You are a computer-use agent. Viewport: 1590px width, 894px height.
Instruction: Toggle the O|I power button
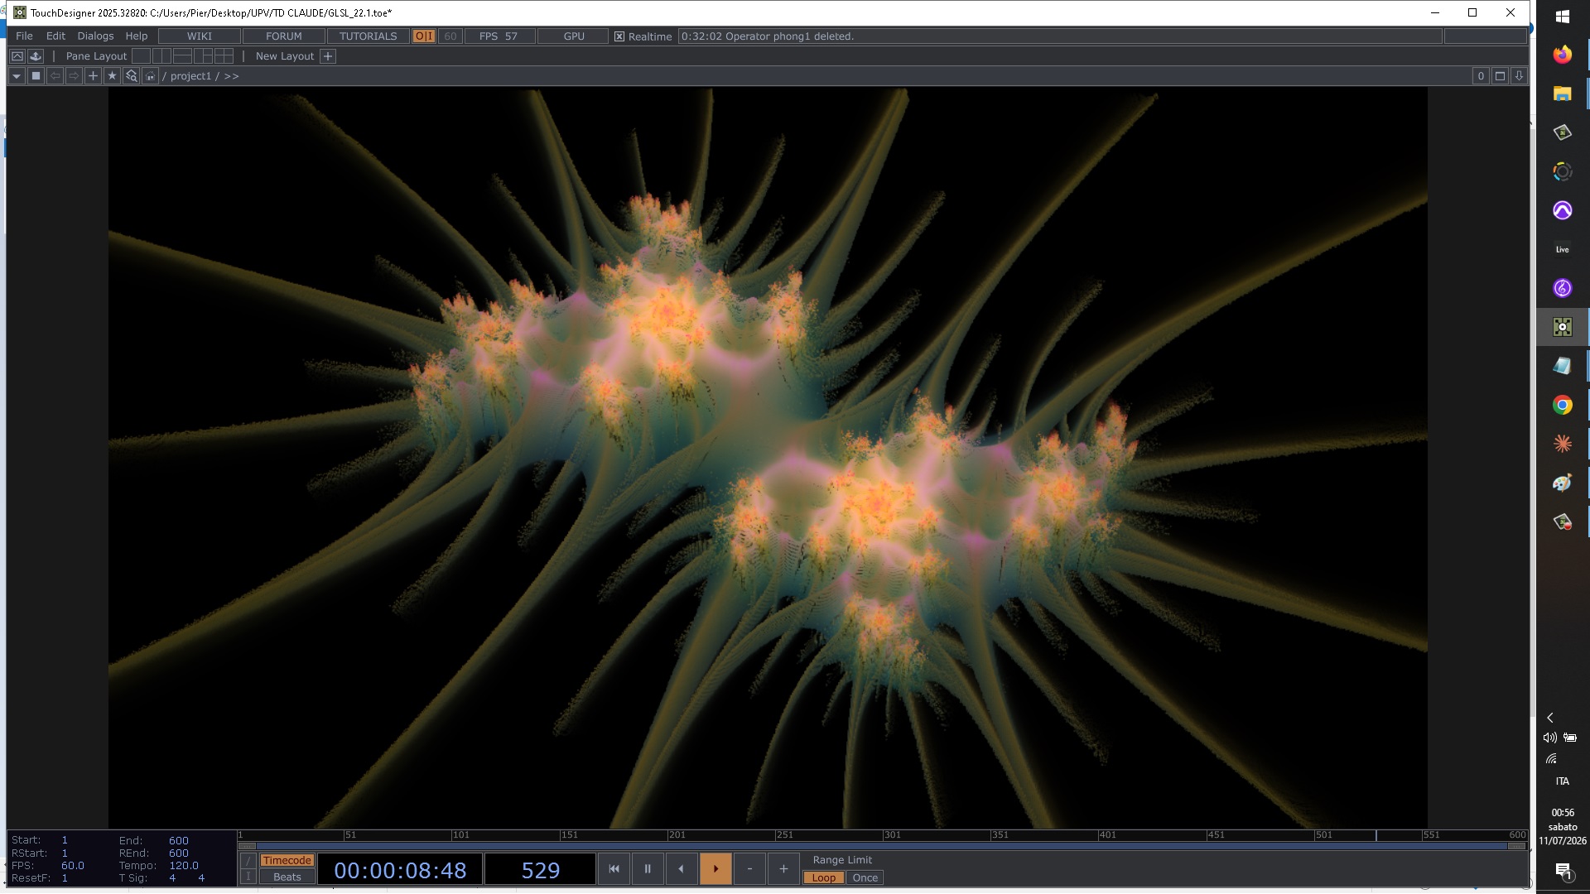point(424,36)
